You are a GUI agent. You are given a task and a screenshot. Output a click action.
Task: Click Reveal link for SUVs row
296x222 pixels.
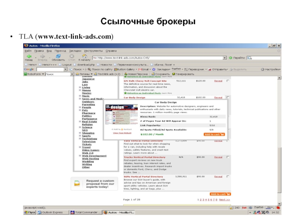coord(218,176)
